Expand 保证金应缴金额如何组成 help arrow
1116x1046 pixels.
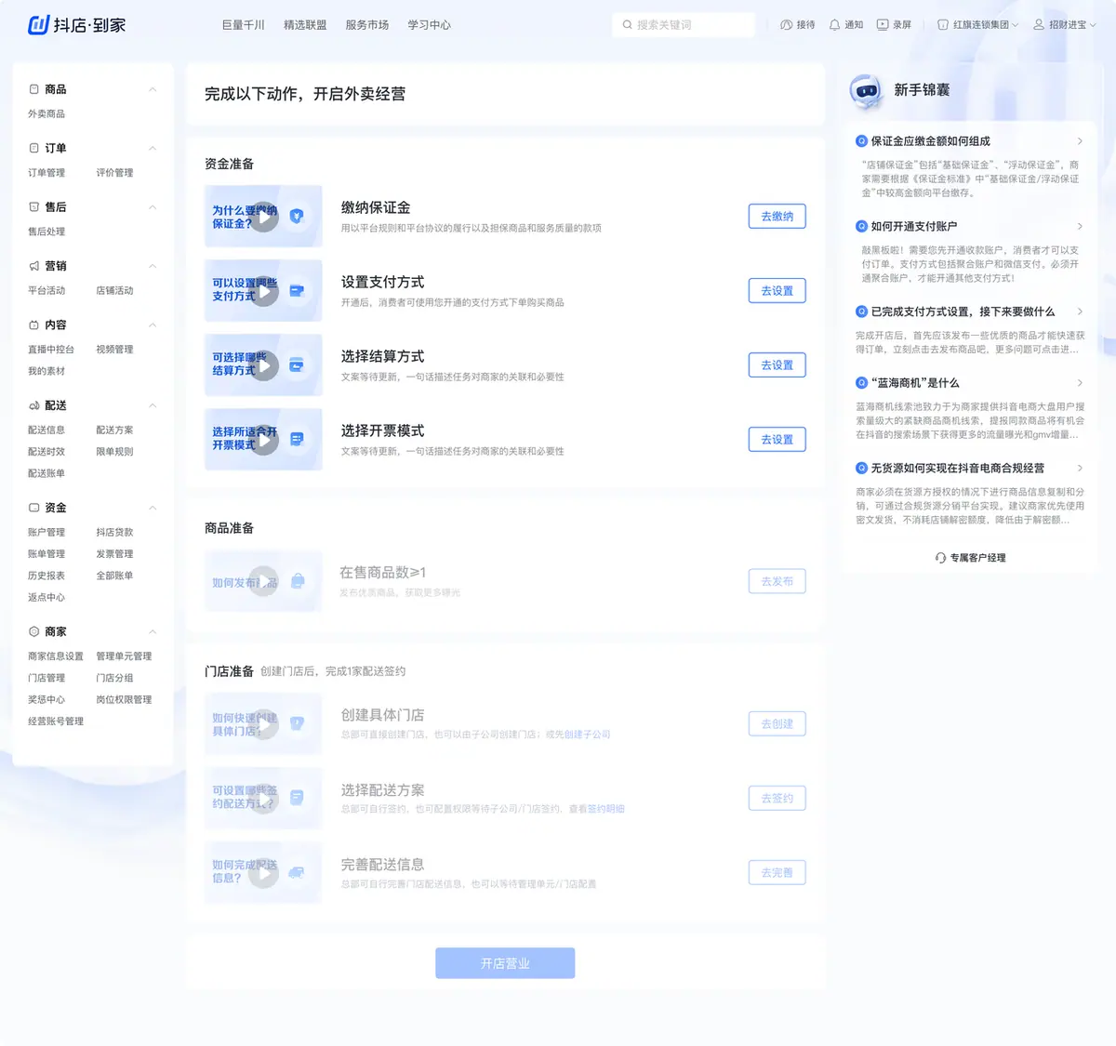pos(1080,141)
